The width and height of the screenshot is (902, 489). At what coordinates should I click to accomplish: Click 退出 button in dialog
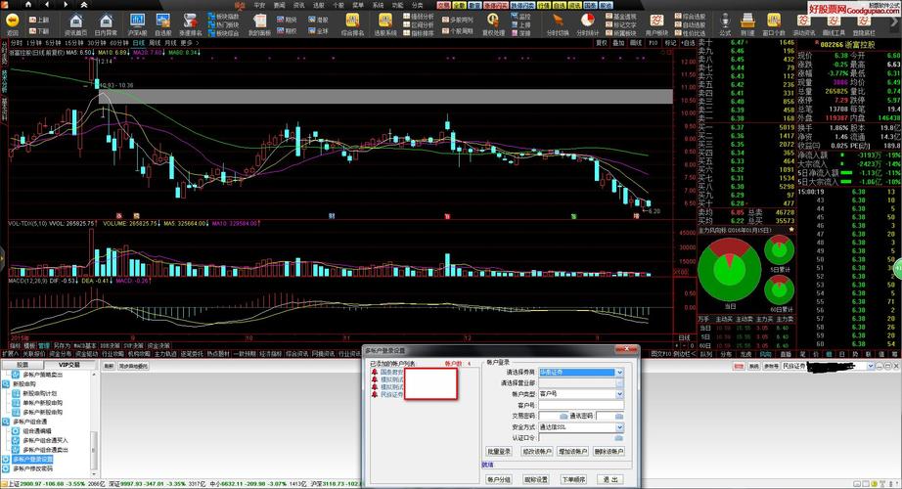(x=610, y=479)
